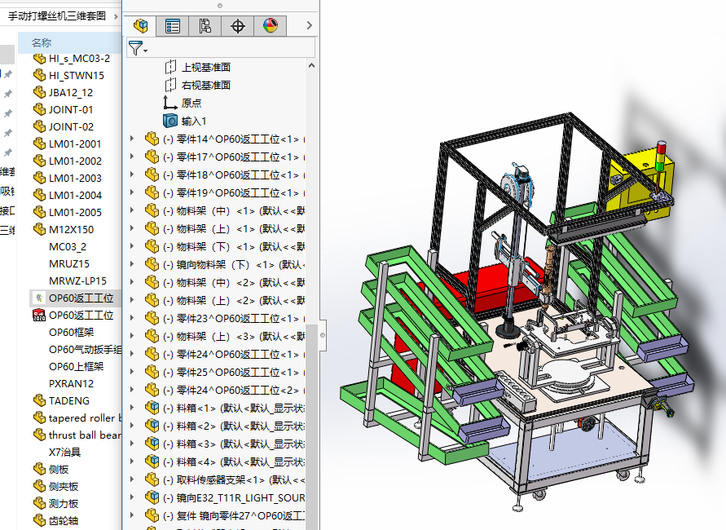
Task: Select 零件24^OP60返工工位<1> tree item
Action: pos(234,355)
